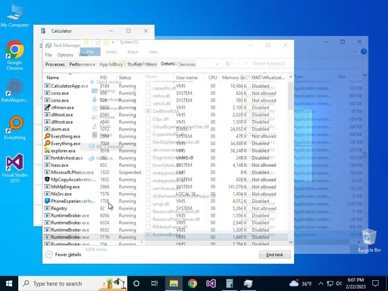Open the File menu in Task Manager

[48, 55]
